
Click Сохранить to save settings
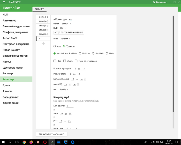click(160, 2)
